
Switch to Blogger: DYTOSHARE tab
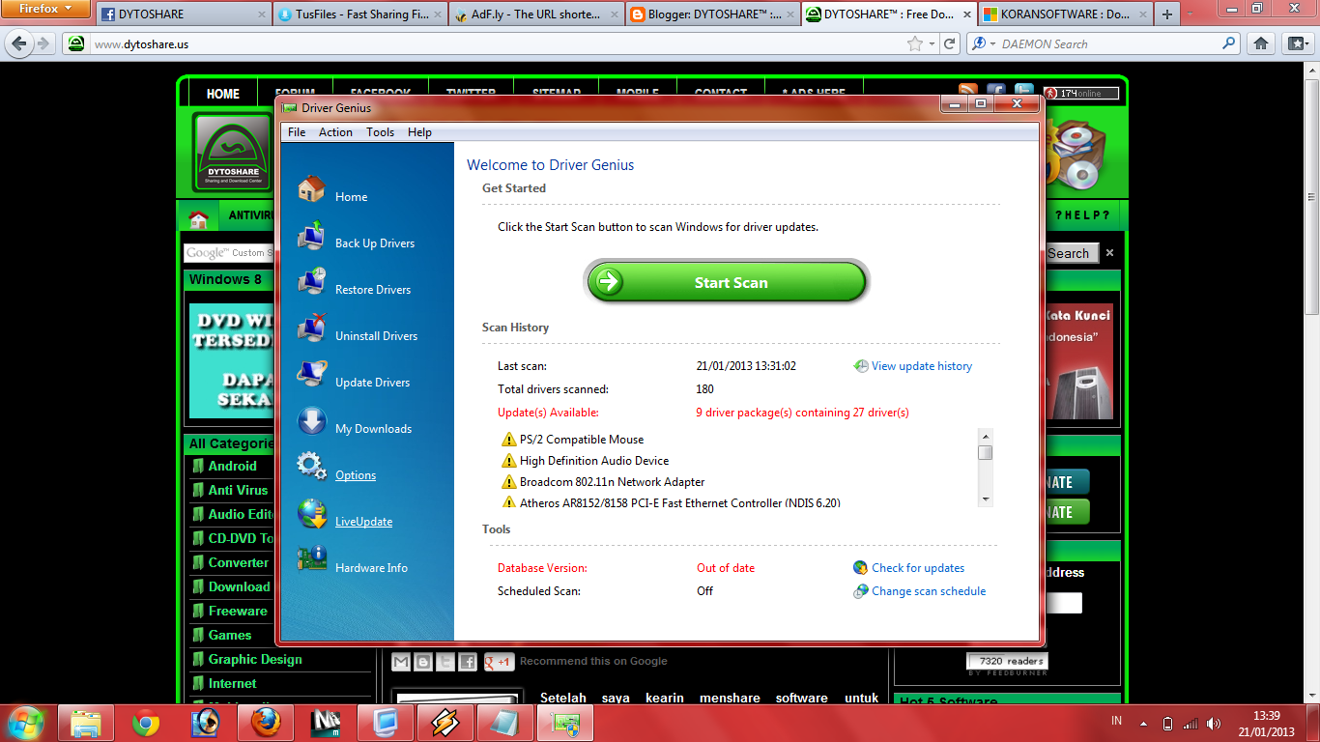tap(712, 14)
